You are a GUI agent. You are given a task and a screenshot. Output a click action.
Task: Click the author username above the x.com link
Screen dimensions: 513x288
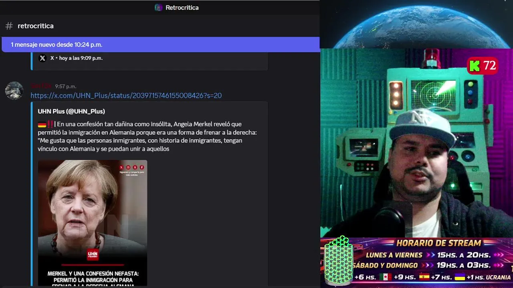coord(41,86)
